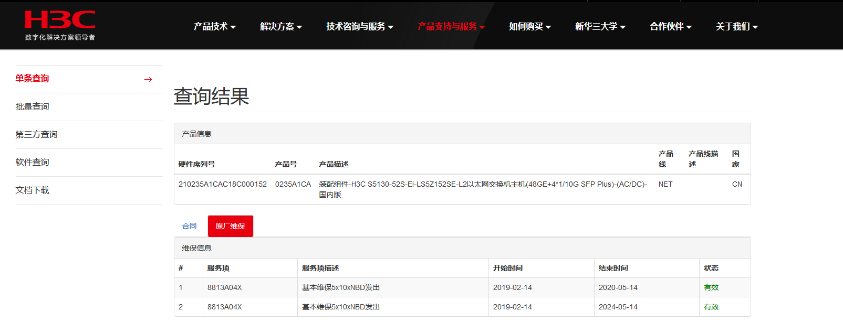The width and height of the screenshot is (843, 333).
Task: Click 有效 status in row 1
Action: [x=711, y=287]
